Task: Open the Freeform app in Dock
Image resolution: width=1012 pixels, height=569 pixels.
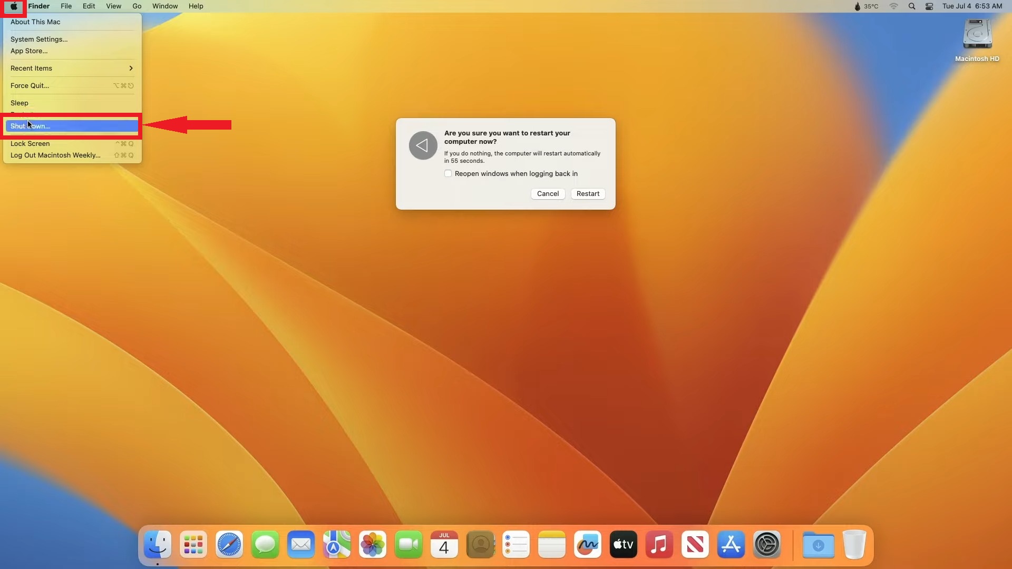Action: (x=588, y=545)
